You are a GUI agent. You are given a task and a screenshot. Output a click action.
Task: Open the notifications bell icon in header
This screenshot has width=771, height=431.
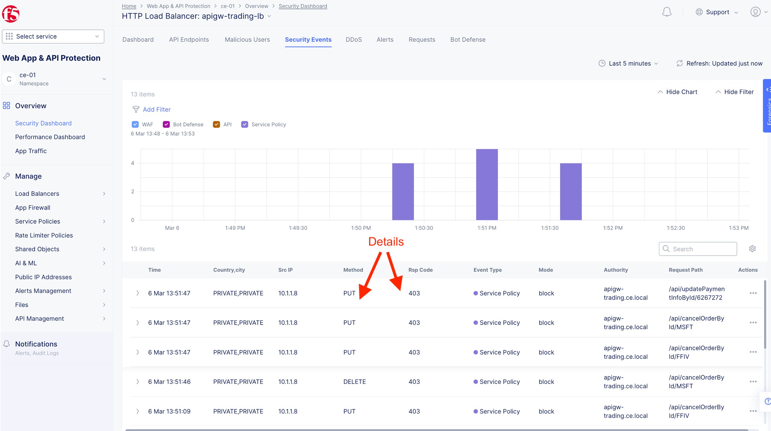pyautogui.click(x=667, y=12)
